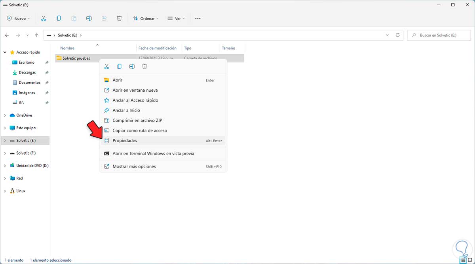Viewport: 475px width, 264px height.
Task: Switch to the large icons view status bar icon
Action: click(469, 260)
